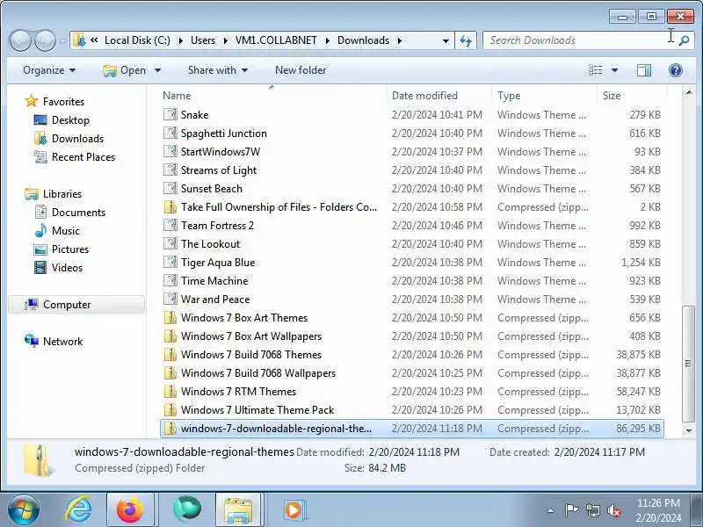The height and width of the screenshot is (527, 703).
Task: Click the Favorites star heading
Action: coord(63,102)
